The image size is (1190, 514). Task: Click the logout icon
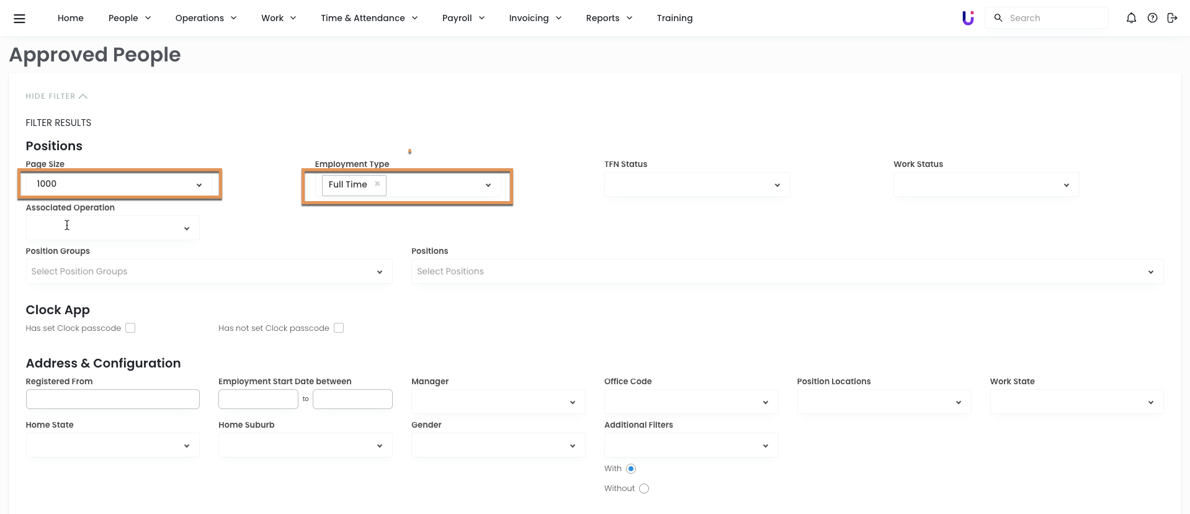tap(1172, 18)
